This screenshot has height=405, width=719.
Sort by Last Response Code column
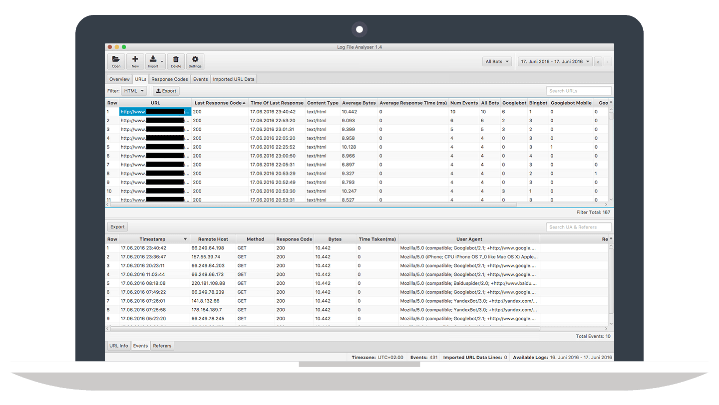click(x=220, y=103)
